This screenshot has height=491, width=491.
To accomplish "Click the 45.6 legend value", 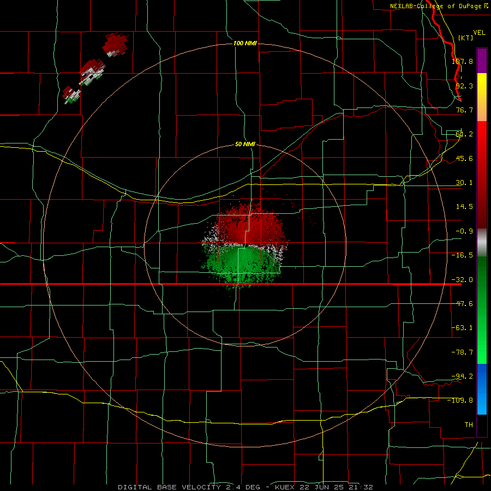I will (x=464, y=158).
